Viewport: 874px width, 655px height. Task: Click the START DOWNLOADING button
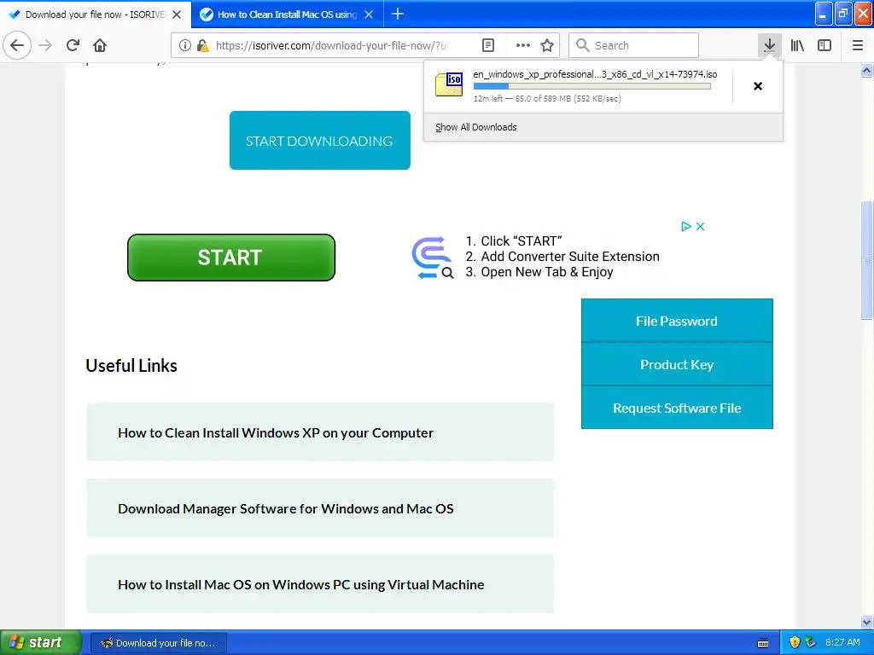point(320,141)
